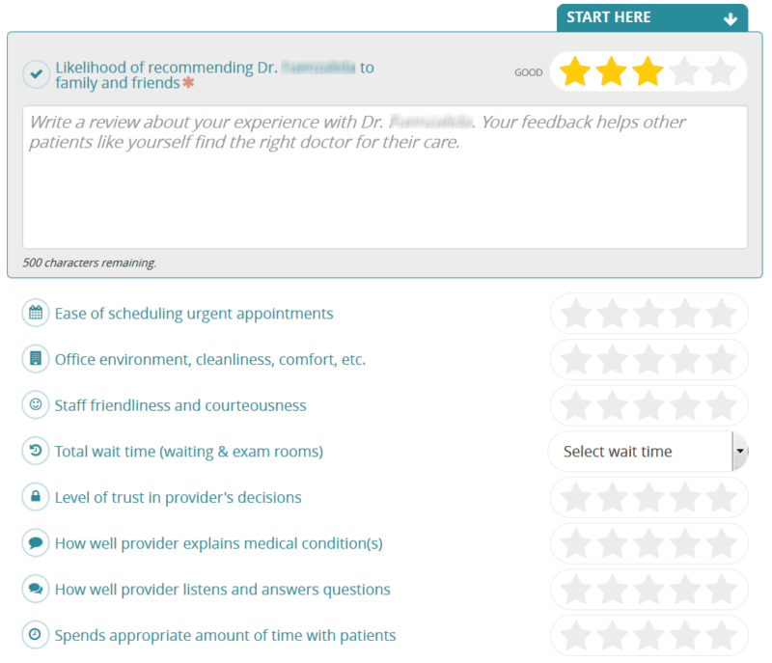
Task: Select the third star under office environment rating
Action: tap(649, 358)
